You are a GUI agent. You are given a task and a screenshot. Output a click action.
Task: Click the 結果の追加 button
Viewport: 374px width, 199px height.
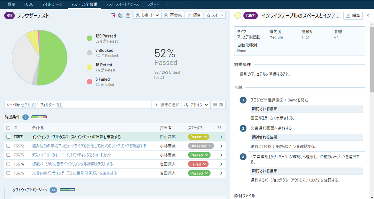167,105
